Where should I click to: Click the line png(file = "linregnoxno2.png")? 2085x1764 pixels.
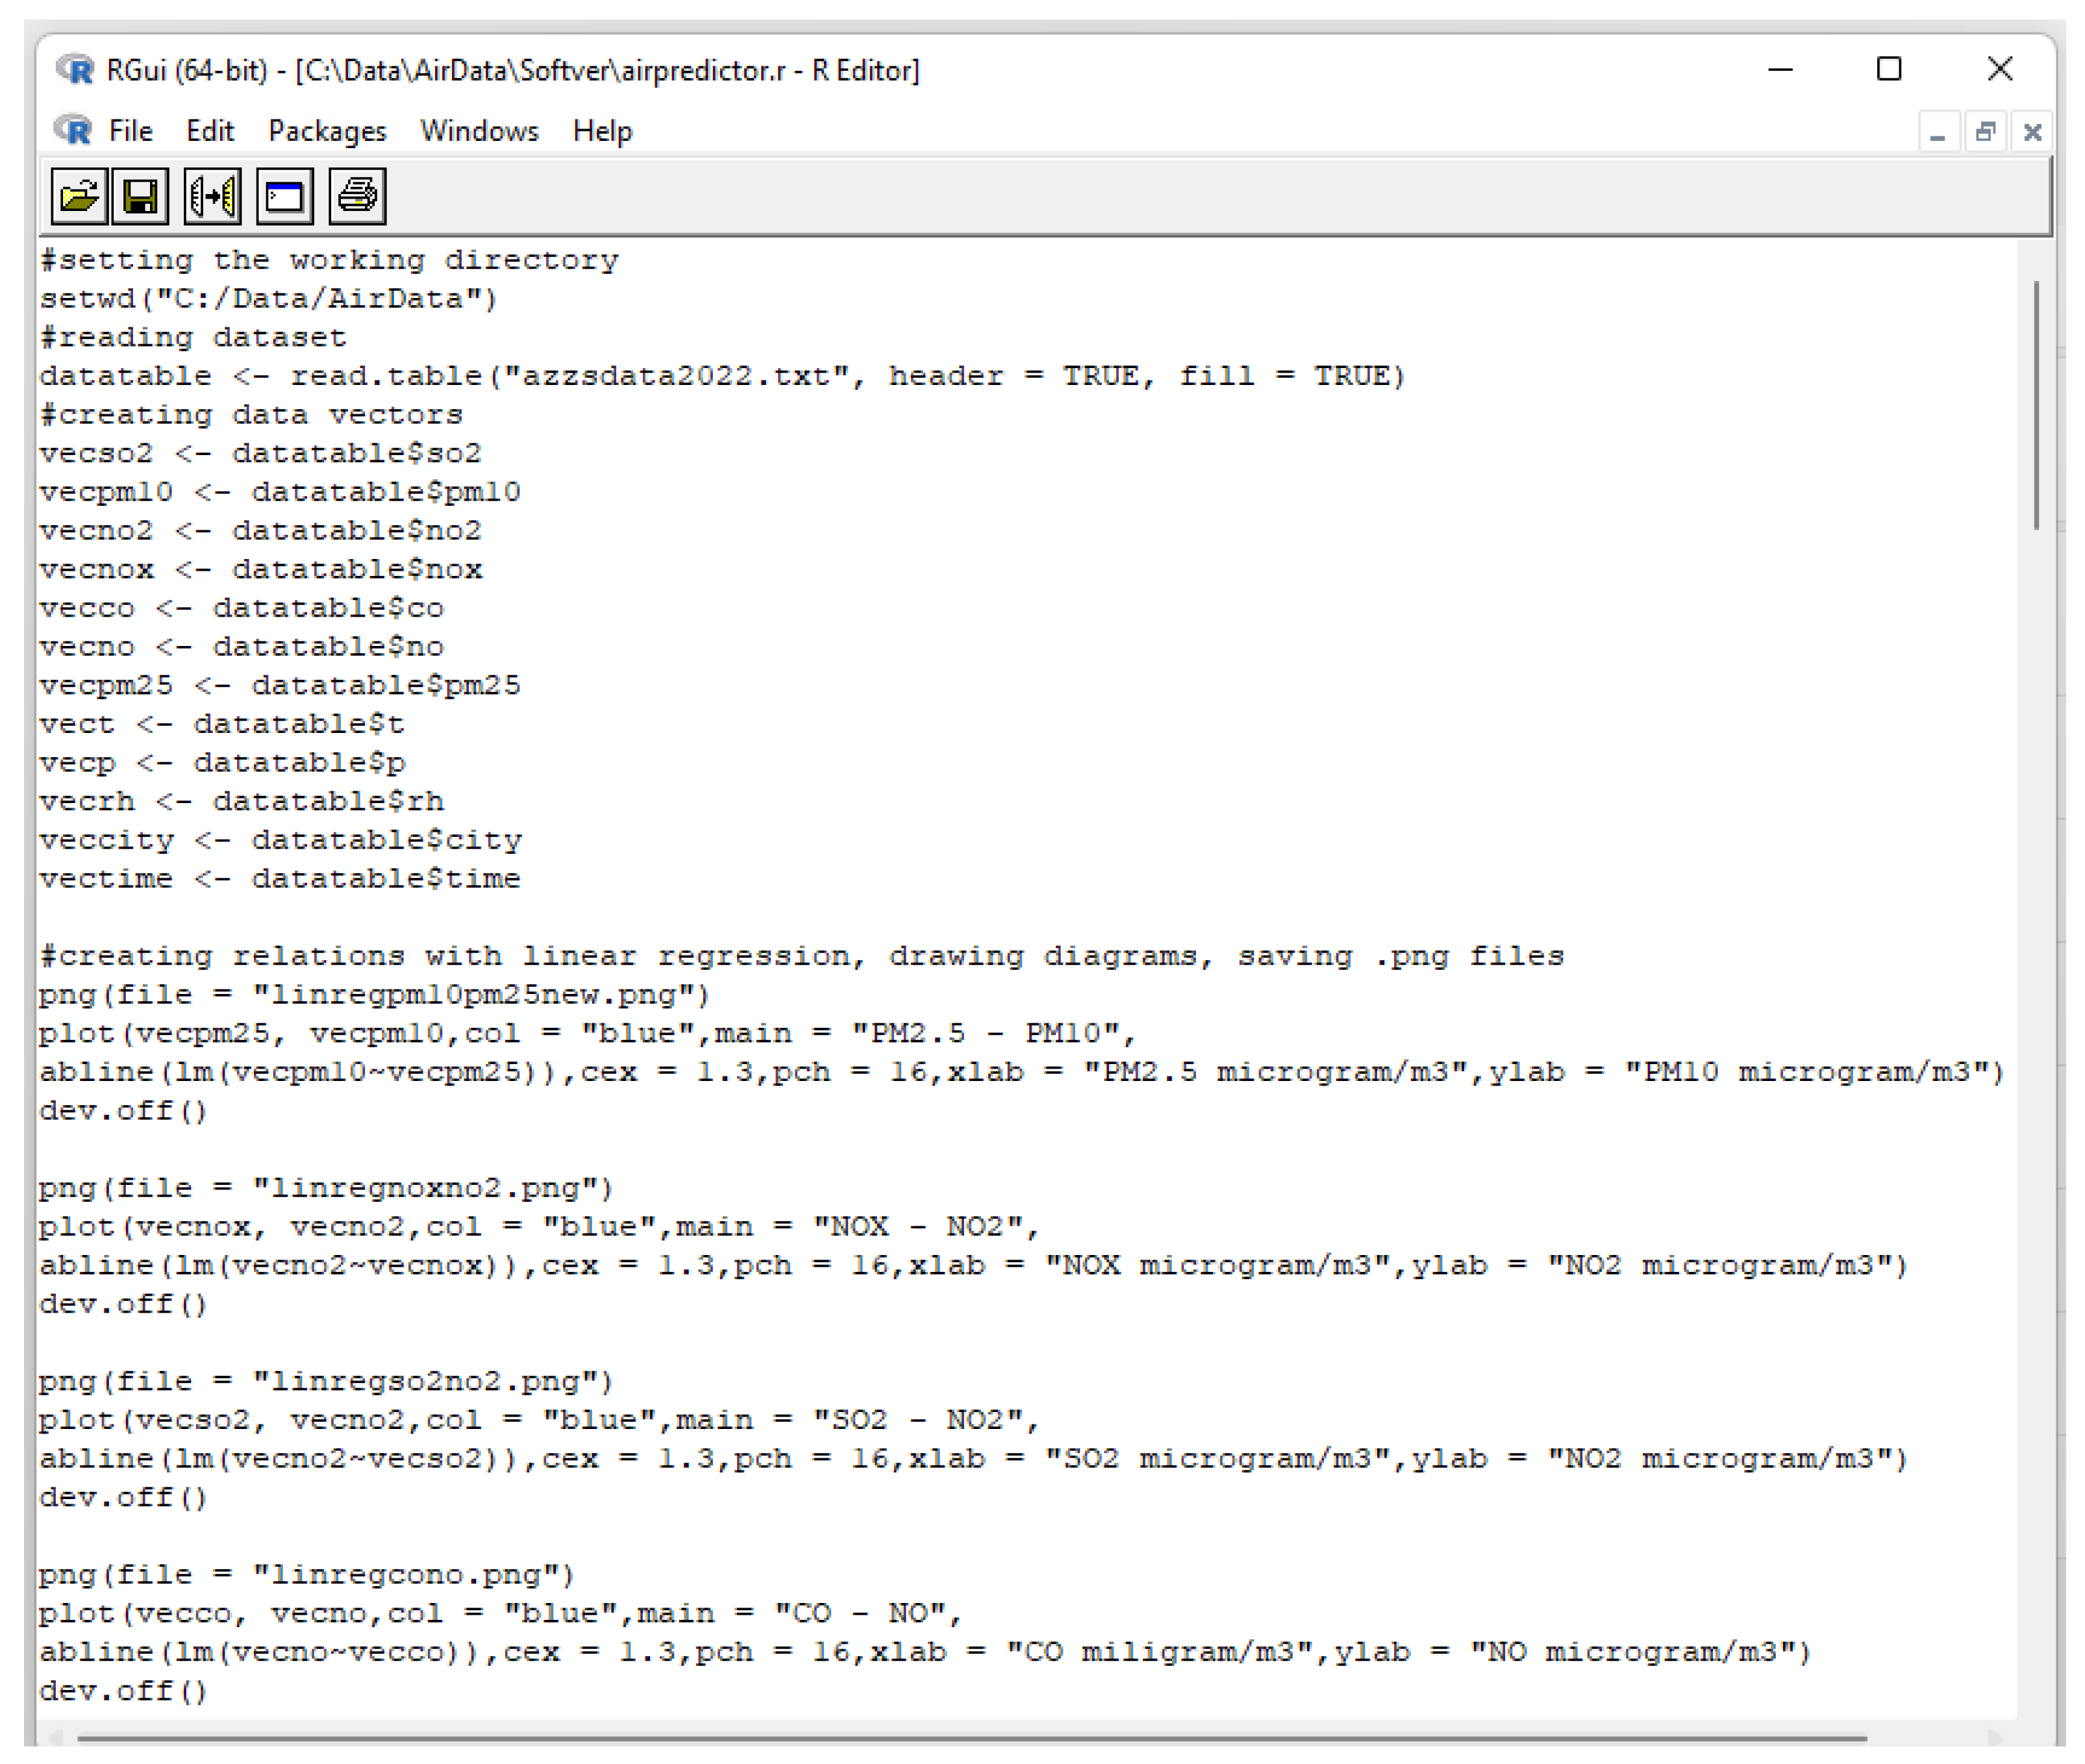[326, 1188]
